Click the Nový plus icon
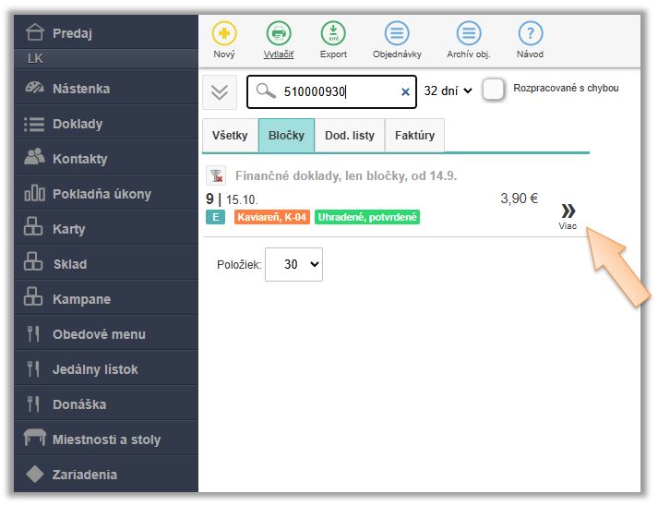Image resolution: width=658 pixels, height=506 pixels. (224, 34)
